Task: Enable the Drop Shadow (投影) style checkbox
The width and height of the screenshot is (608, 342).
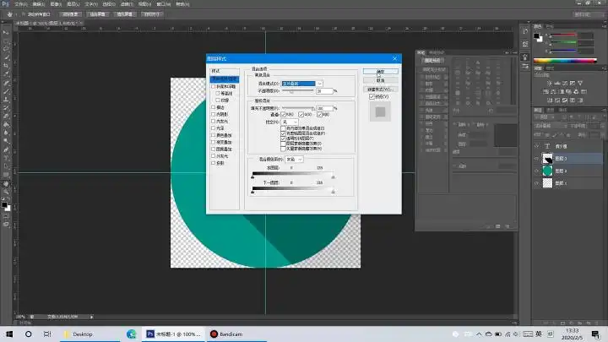Action: (x=214, y=163)
